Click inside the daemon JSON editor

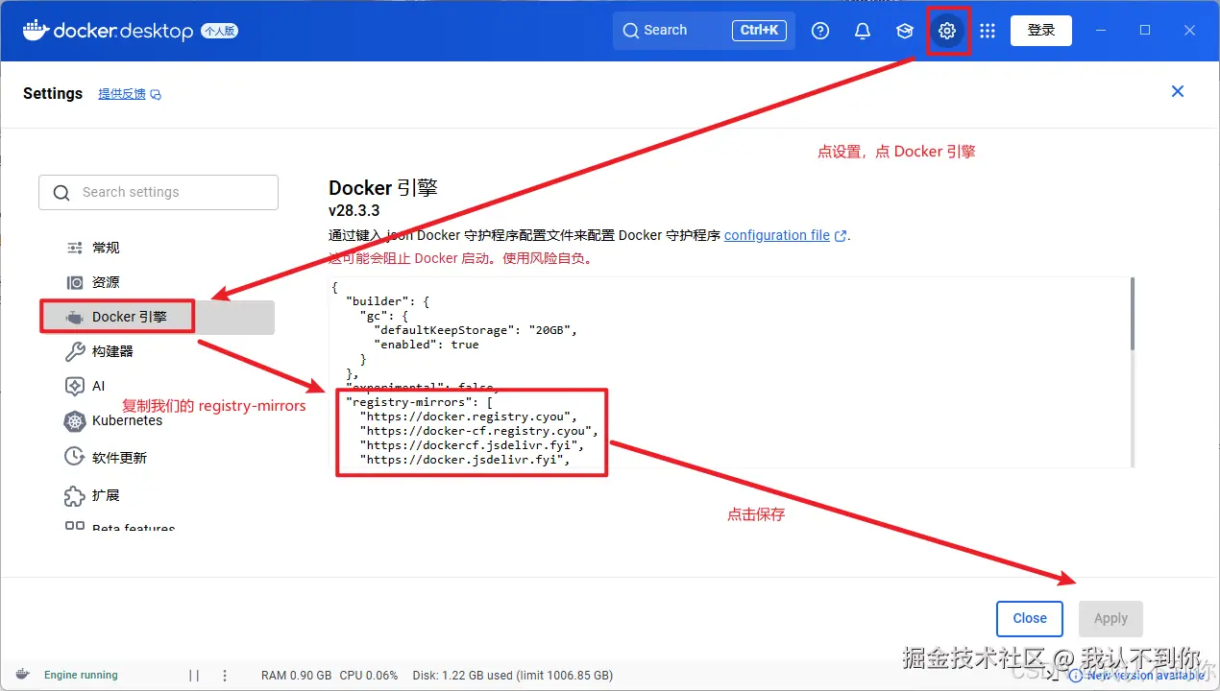click(730, 372)
